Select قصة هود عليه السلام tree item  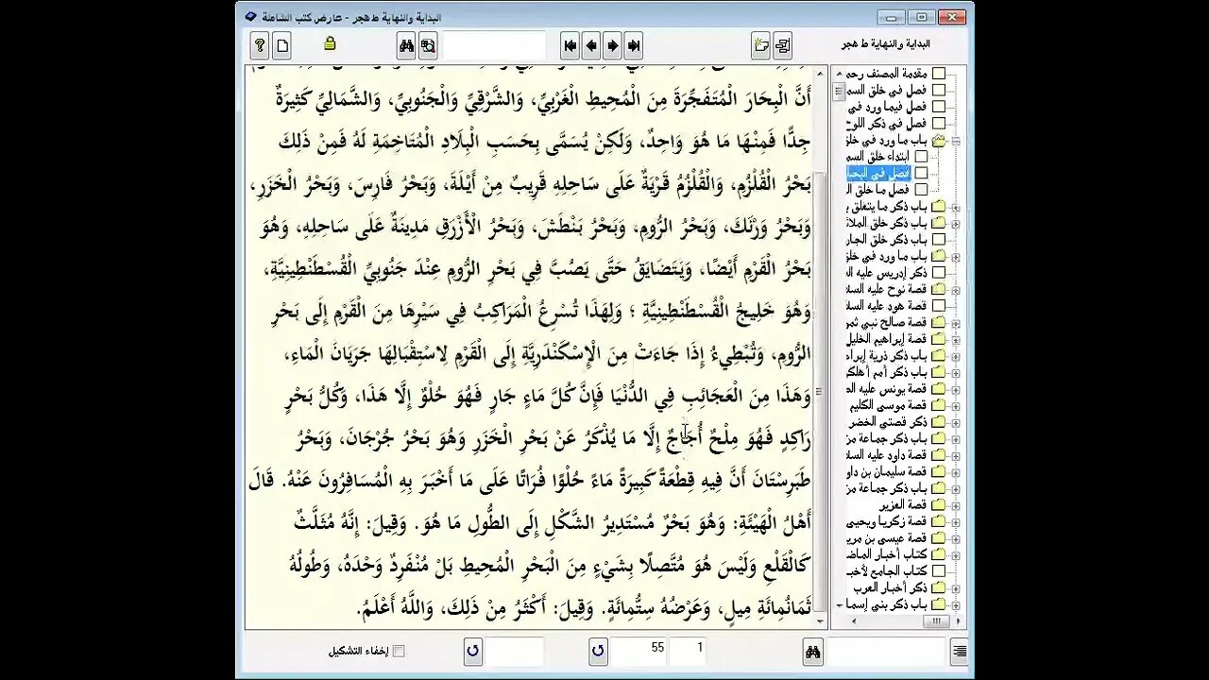pyautogui.click(x=887, y=305)
